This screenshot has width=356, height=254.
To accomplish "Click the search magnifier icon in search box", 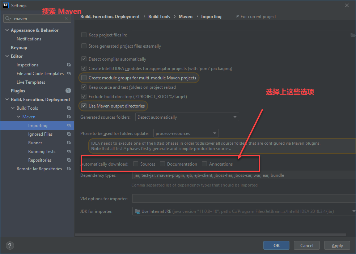I will tap(8, 18).
